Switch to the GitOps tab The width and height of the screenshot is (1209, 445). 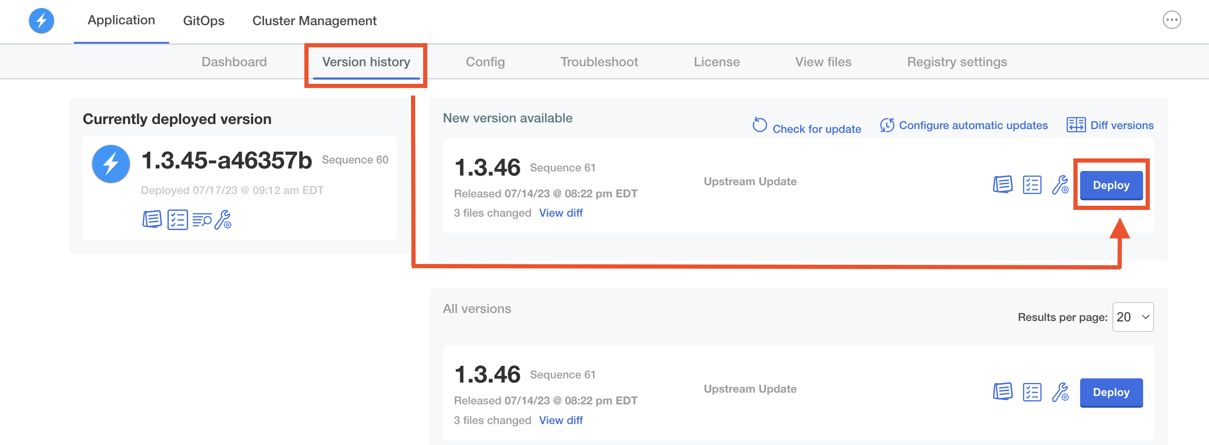pyautogui.click(x=203, y=21)
